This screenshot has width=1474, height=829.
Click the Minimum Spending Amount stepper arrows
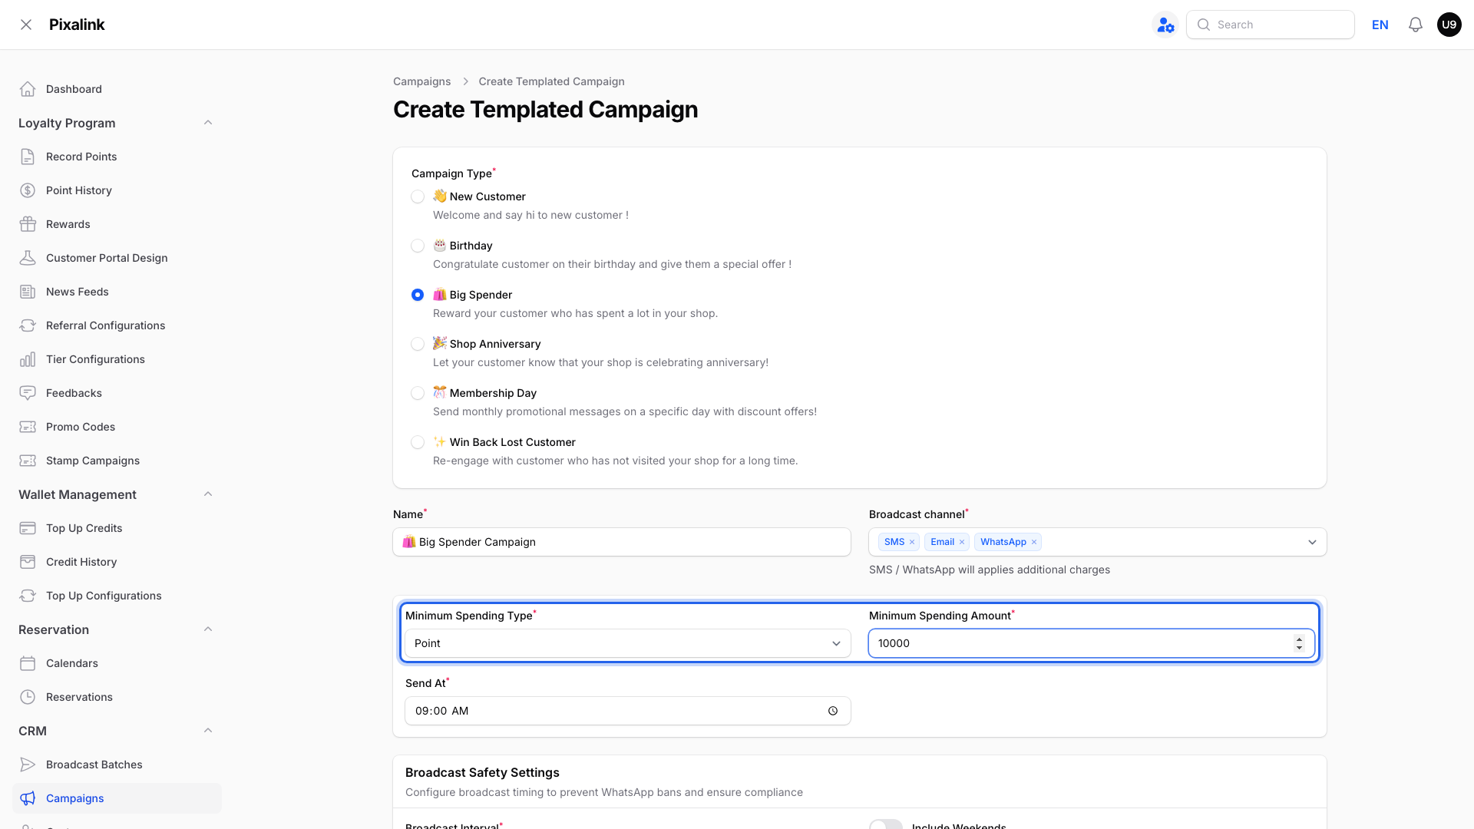tap(1299, 643)
